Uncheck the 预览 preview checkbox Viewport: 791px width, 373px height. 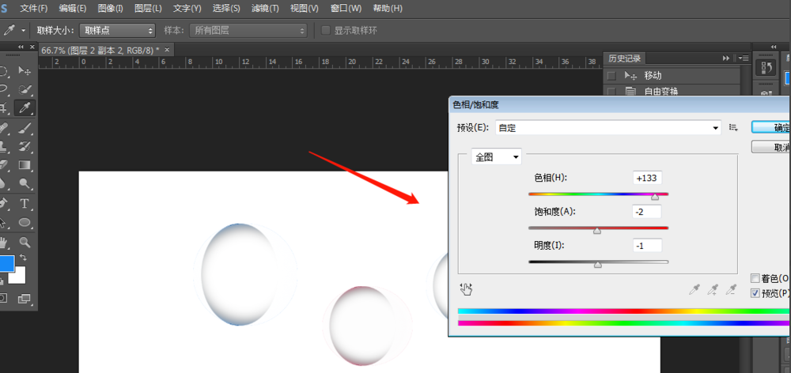pyautogui.click(x=755, y=293)
